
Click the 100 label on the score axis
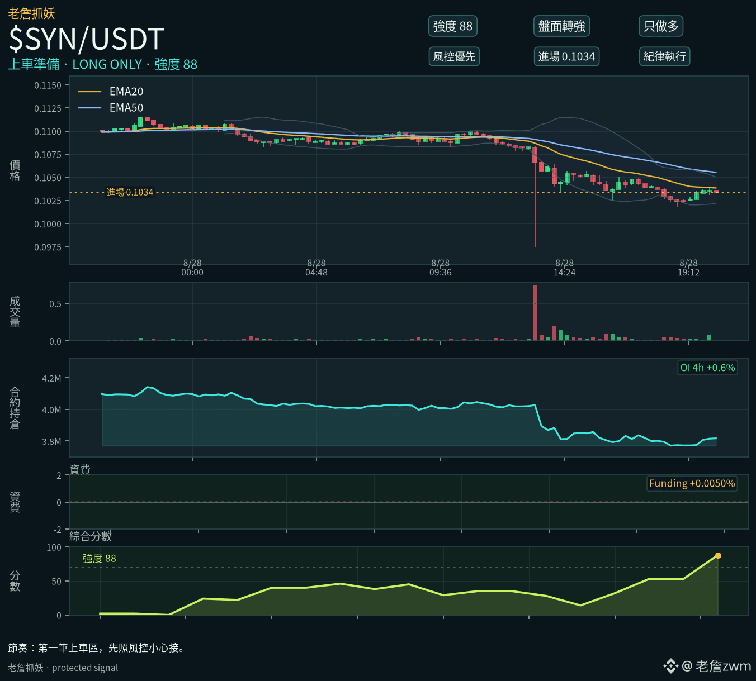click(54, 547)
